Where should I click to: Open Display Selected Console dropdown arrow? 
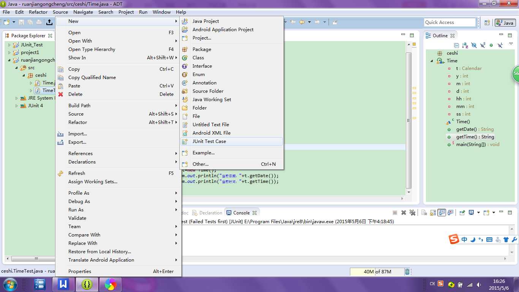coord(478,213)
